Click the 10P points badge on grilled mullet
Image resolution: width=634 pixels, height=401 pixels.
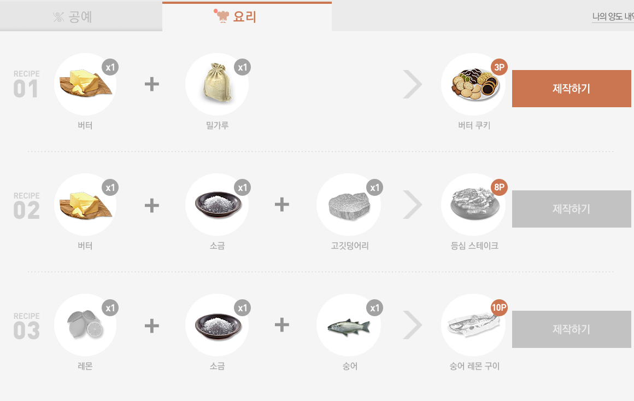(499, 308)
